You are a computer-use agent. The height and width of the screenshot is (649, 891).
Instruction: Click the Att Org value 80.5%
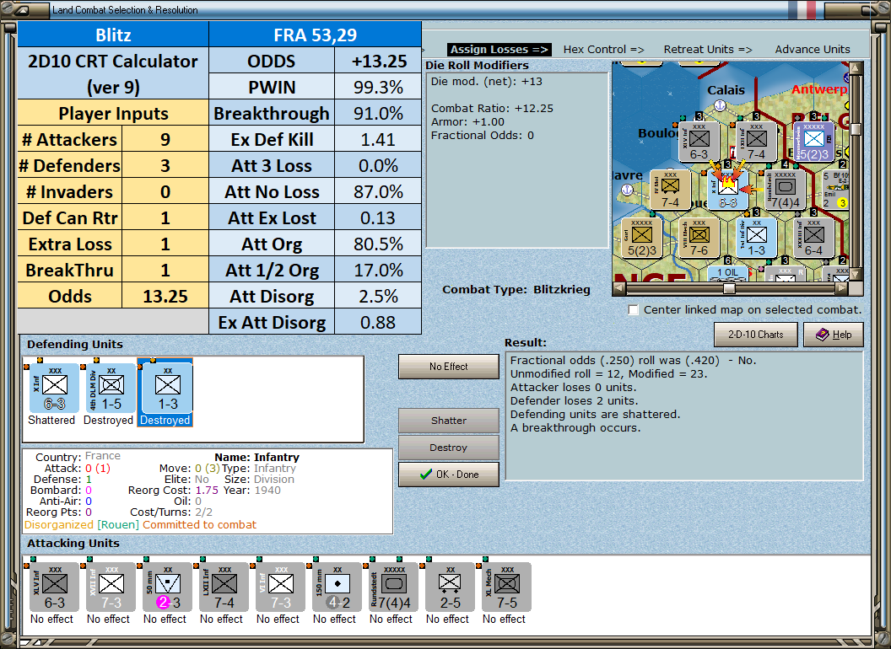click(x=378, y=244)
